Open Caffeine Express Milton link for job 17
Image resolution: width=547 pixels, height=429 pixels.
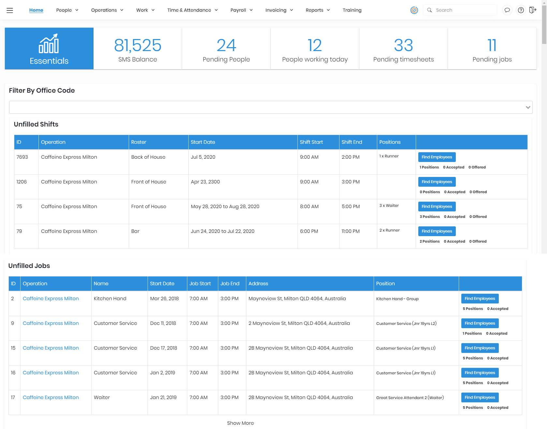(x=51, y=397)
